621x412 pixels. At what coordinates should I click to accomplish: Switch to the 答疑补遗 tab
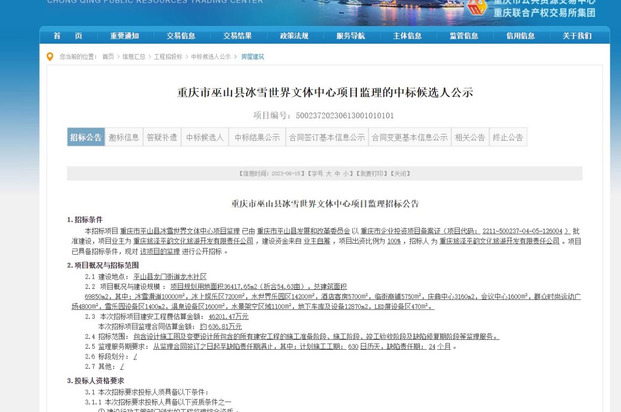(162, 137)
